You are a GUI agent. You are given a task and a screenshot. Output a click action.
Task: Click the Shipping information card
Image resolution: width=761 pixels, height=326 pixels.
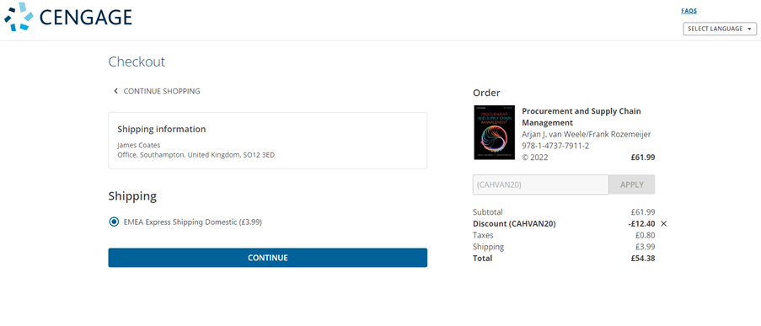coord(267,140)
